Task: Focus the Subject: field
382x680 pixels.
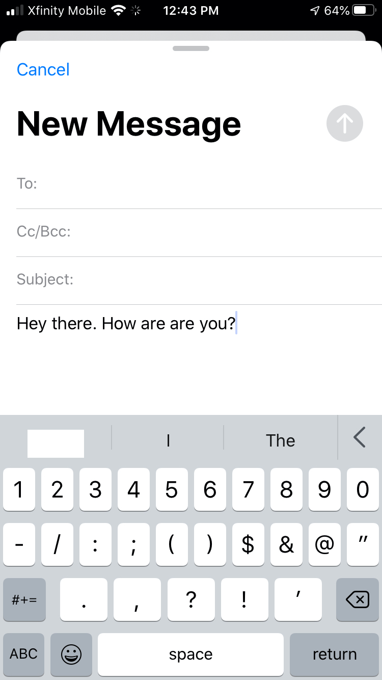Action: [199, 279]
